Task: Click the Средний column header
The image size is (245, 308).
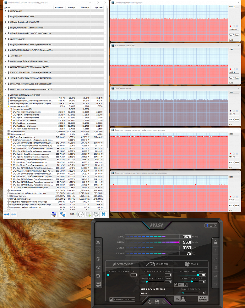Action: (97, 7)
